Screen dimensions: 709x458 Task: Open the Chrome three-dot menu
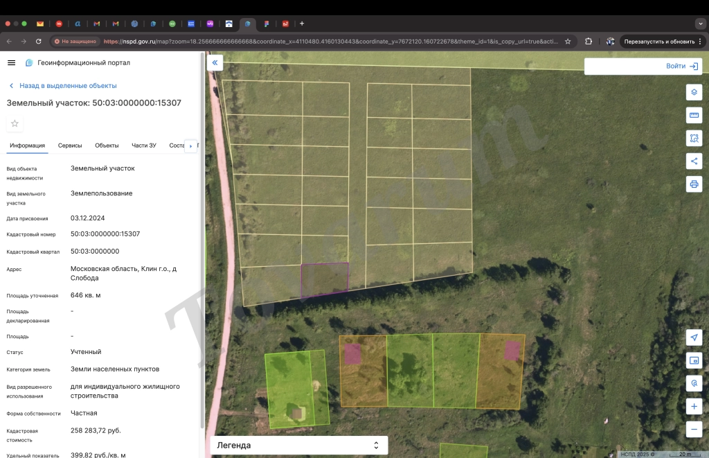pos(700,41)
